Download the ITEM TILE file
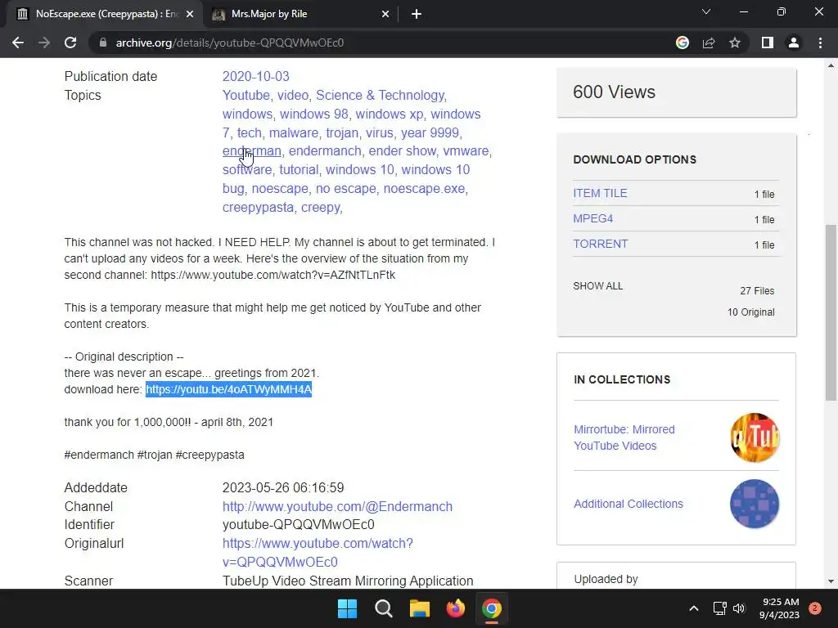The image size is (838, 628). pos(600,193)
